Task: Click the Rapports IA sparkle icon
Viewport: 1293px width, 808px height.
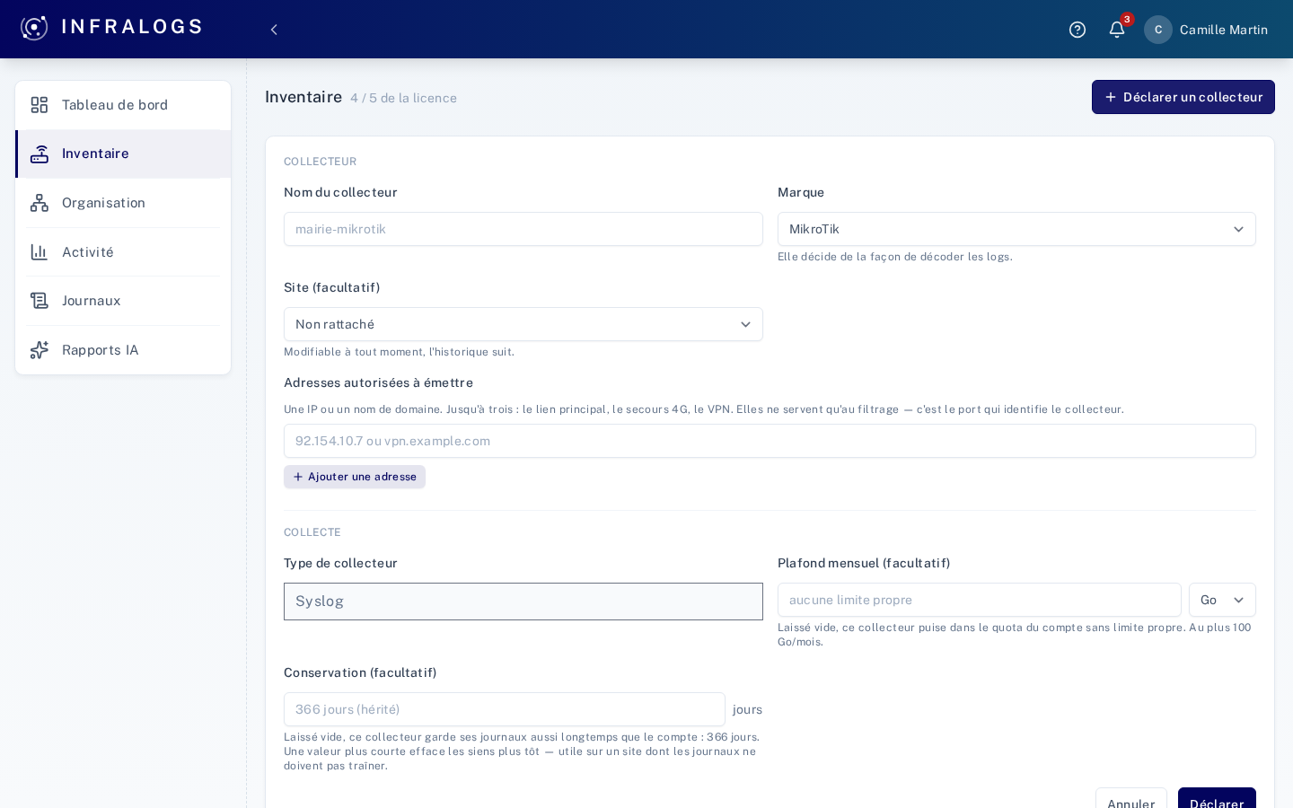Action: tap(40, 350)
